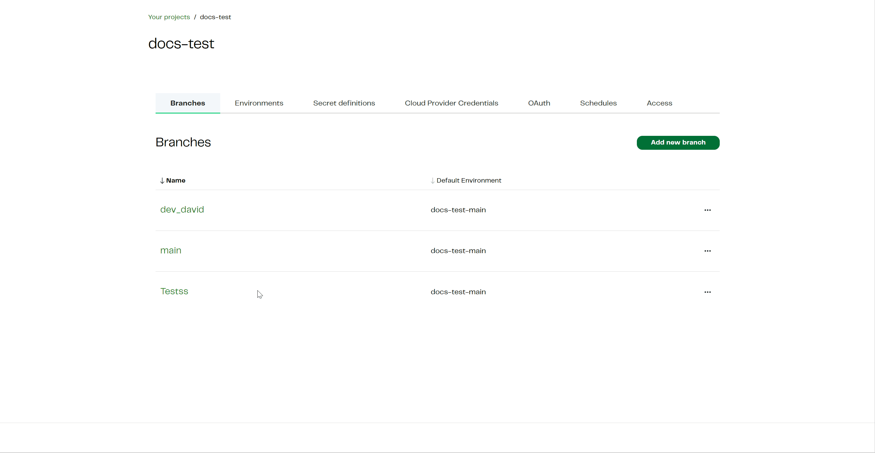Screen dimensions: 875x453
Task: Click the Branches section heading
Action: (183, 142)
